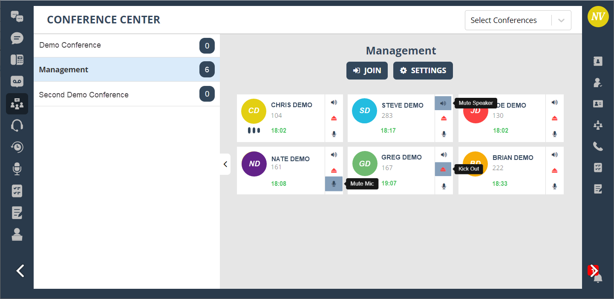The width and height of the screenshot is (614, 299).
Task: Mute Steve Demo's speaker
Action: pos(443,103)
